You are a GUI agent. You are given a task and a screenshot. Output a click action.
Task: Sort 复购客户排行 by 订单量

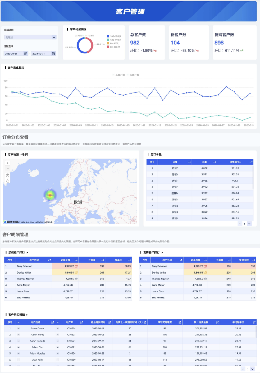tap(229, 260)
